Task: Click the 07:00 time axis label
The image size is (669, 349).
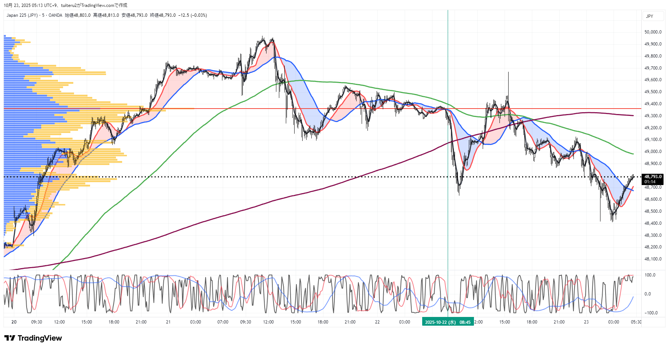Action: (x=223, y=322)
